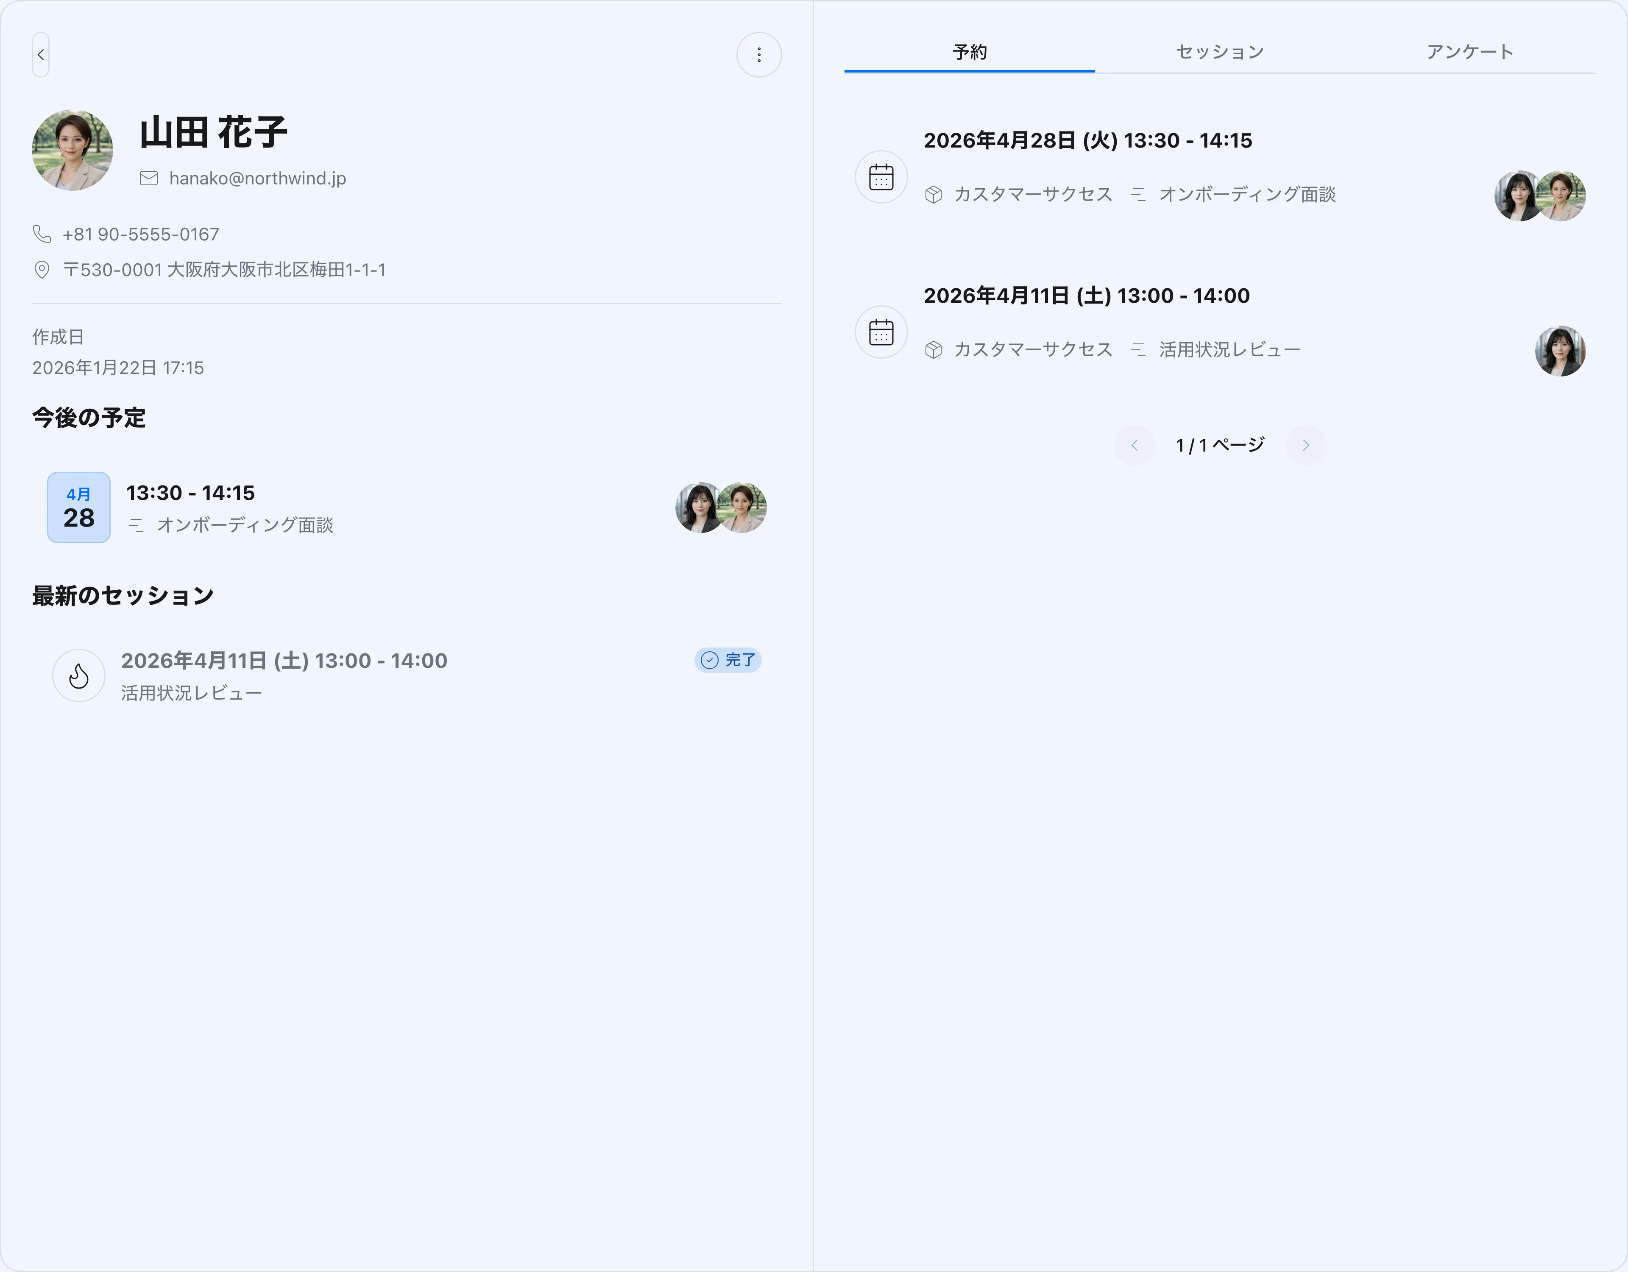Click the mail envelope icon

(149, 178)
